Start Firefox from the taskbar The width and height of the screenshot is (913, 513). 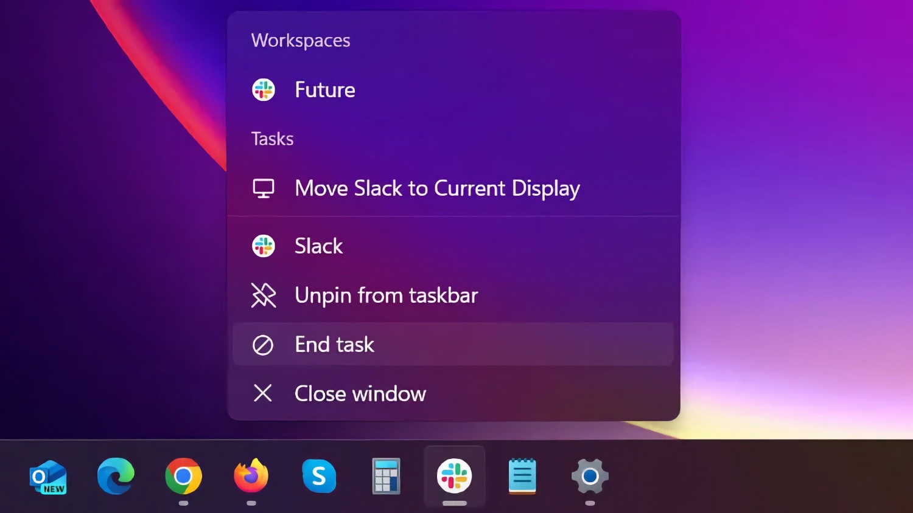click(251, 477)
